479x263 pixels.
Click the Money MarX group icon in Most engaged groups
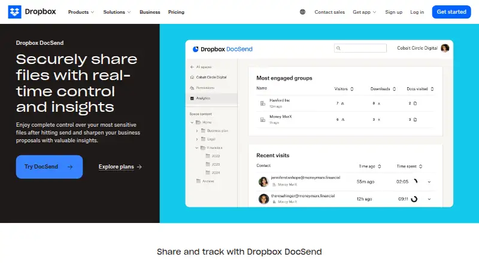(x=263, y=120)
